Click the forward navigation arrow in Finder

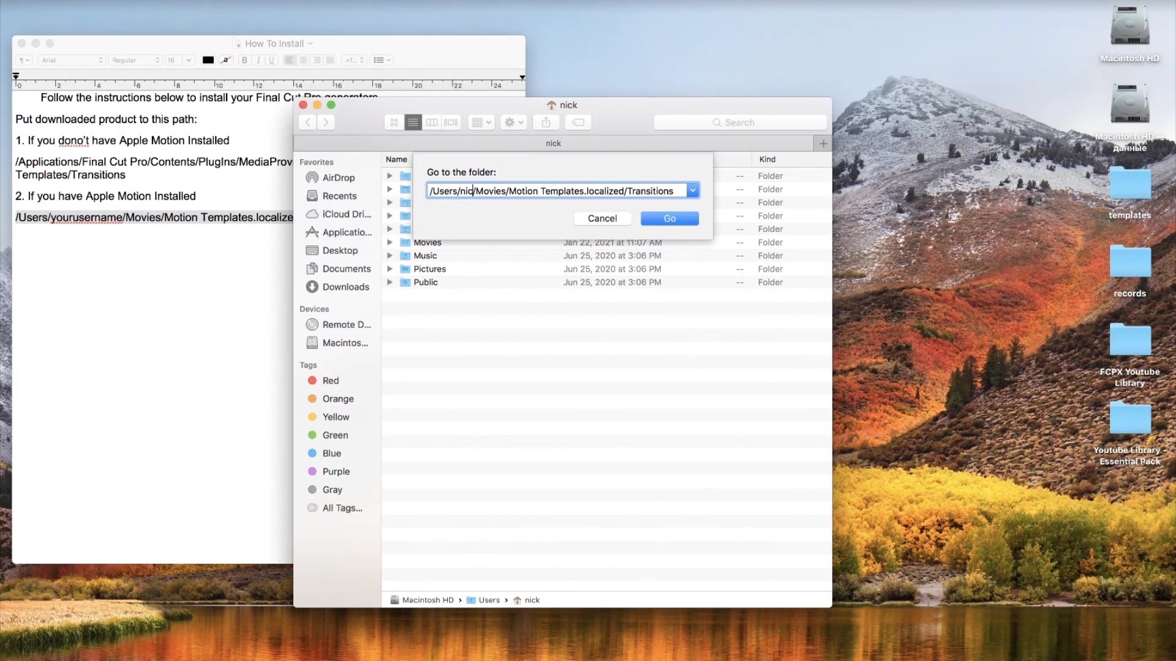point(325,122)
